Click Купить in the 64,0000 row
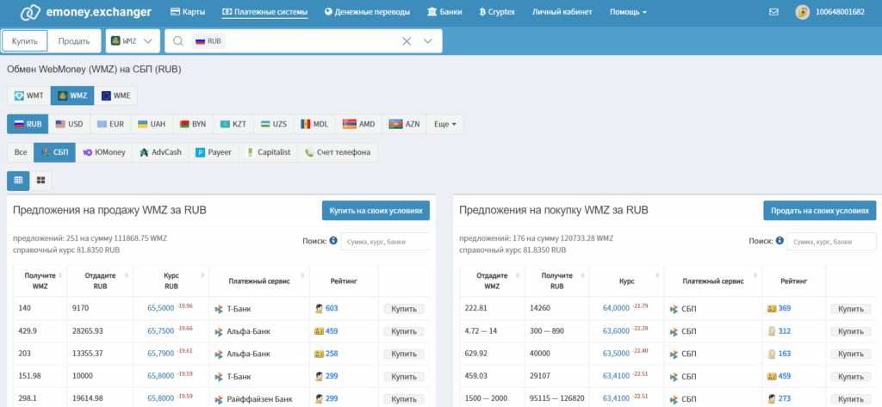 coord(850,309)
